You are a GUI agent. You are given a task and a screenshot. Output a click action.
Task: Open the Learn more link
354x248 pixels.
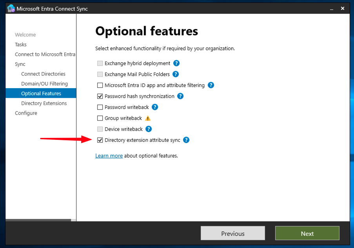tap(109, 156)
